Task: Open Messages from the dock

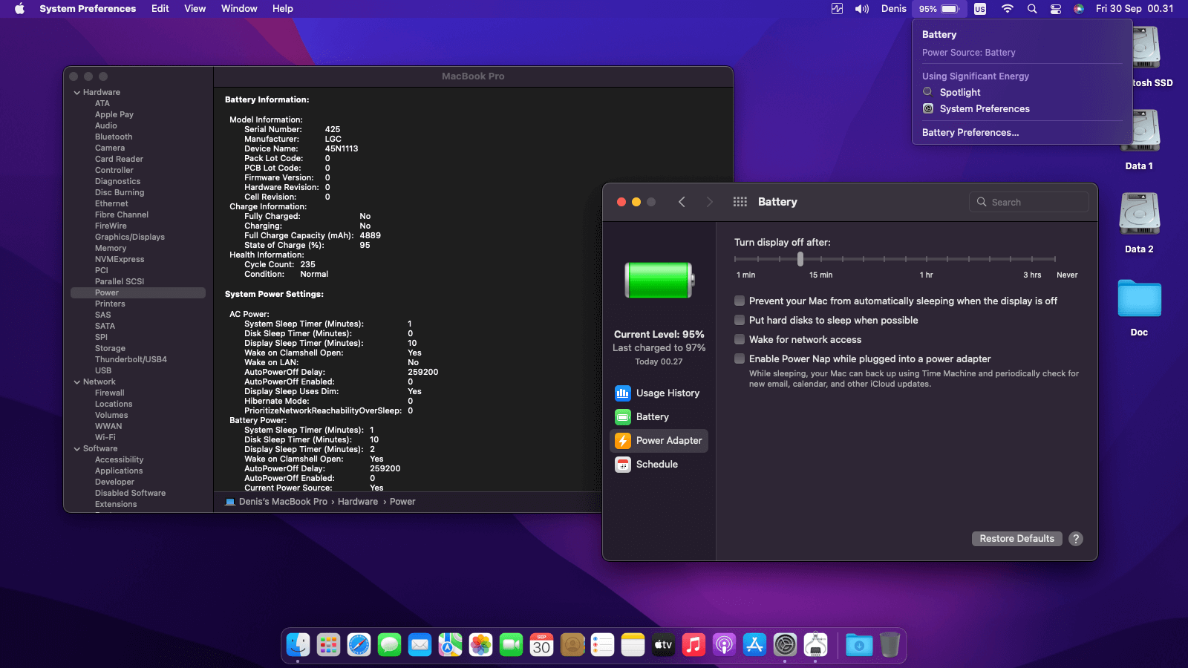Action: pos(389,645)
